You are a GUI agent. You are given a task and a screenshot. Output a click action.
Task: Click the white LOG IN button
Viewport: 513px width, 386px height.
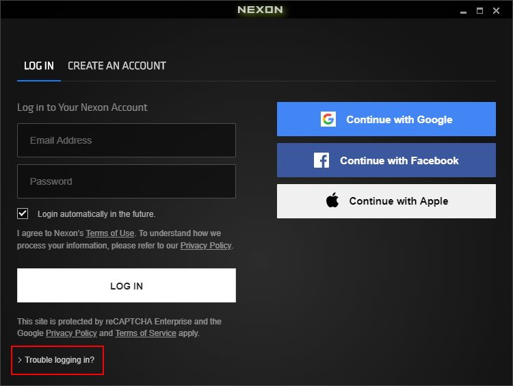[127, 285]
